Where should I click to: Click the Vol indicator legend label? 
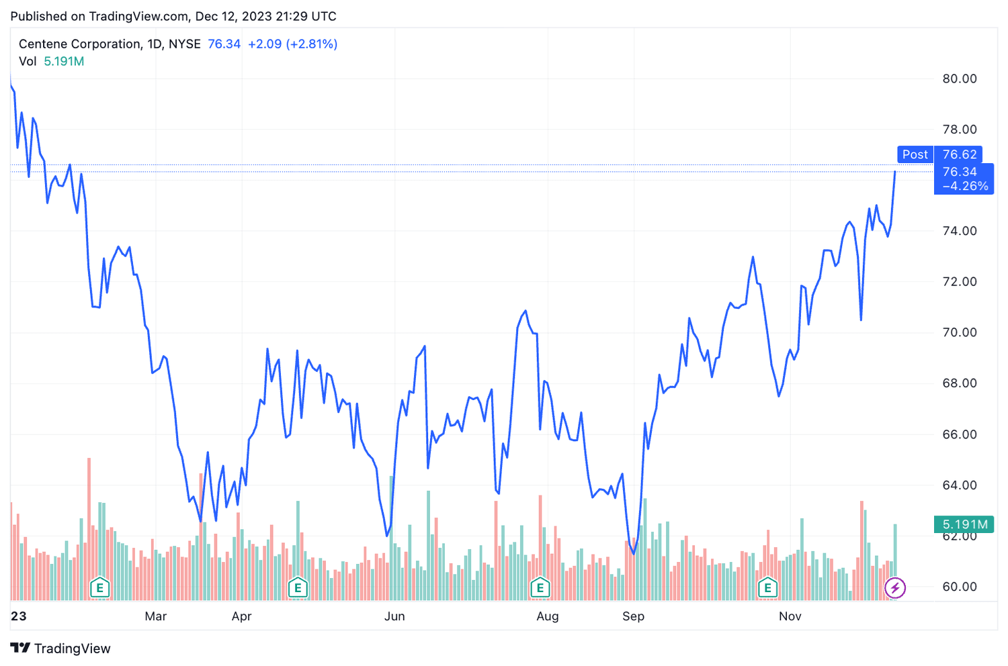coord(28,62)
